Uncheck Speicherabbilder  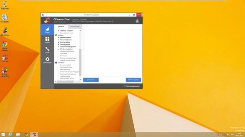(x=59, y=45)
